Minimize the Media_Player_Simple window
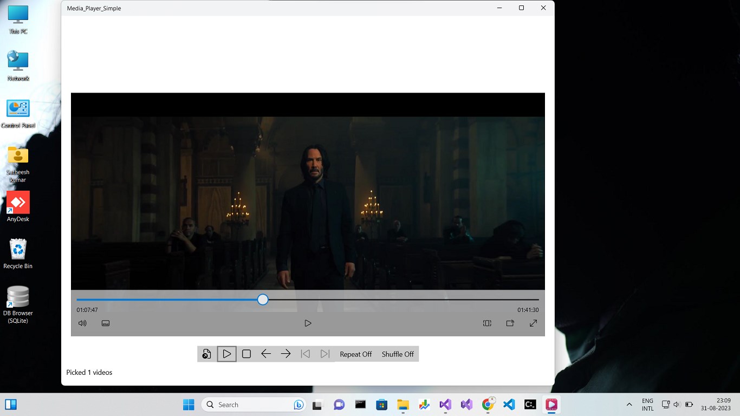The width and height of the screenshot is (740, 416). [x=499, y=8]
